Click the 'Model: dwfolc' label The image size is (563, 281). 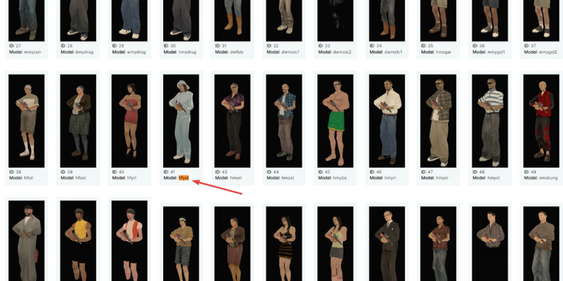click(x=230, y=52)
